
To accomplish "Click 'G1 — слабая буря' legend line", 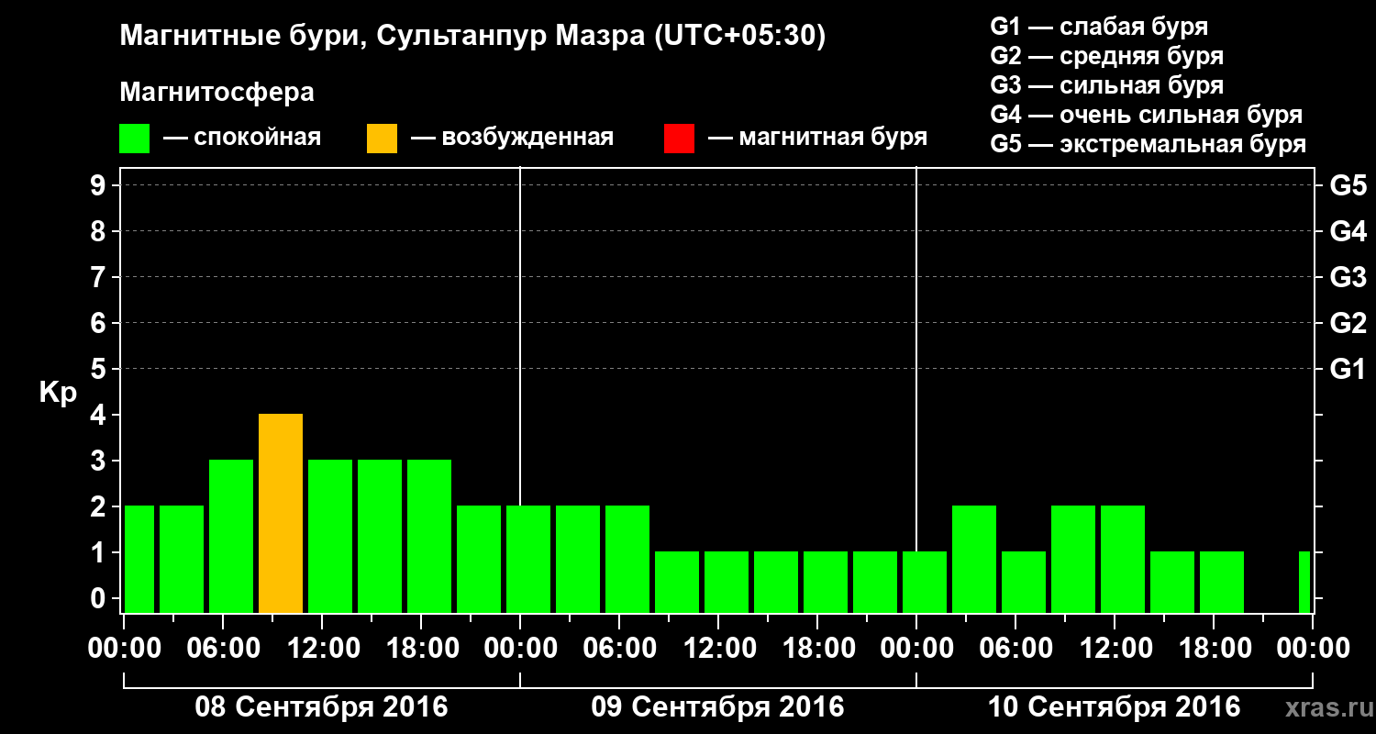I will pyautogui.click(x=1099, y=27).
